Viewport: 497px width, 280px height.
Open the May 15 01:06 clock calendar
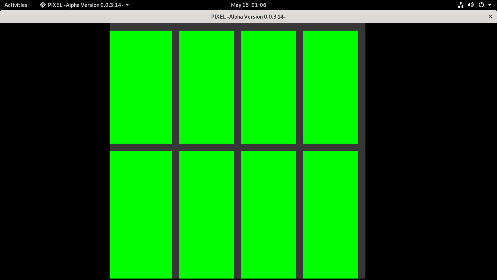coord(248,5)
